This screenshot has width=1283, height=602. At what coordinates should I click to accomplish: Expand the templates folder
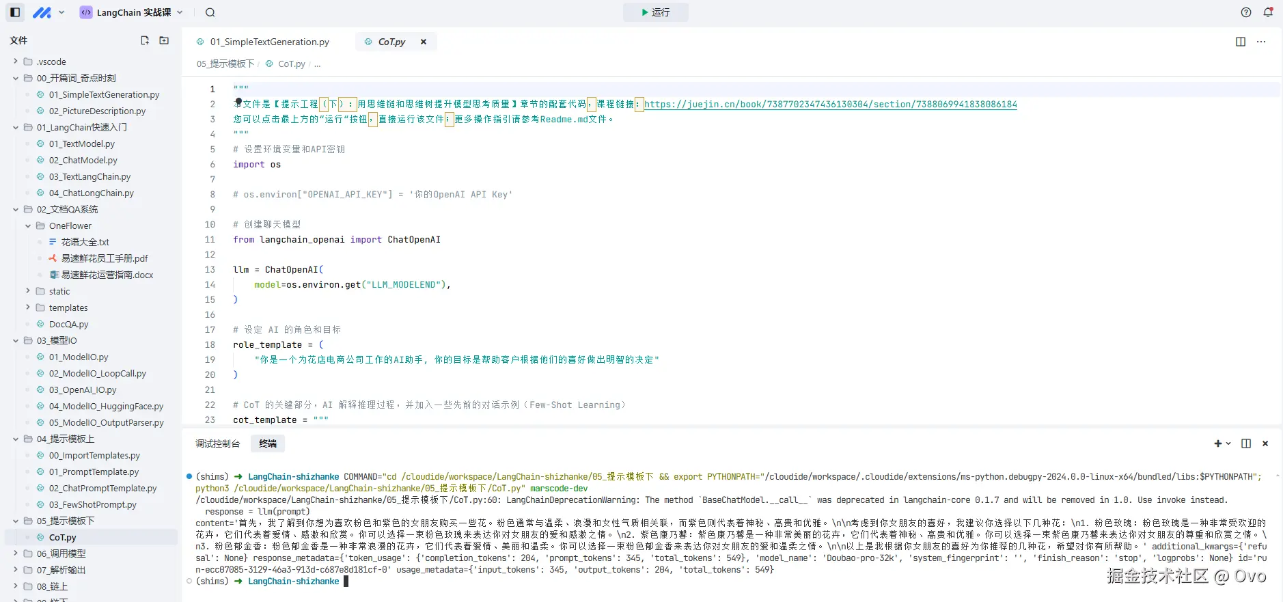pos(28,307)
